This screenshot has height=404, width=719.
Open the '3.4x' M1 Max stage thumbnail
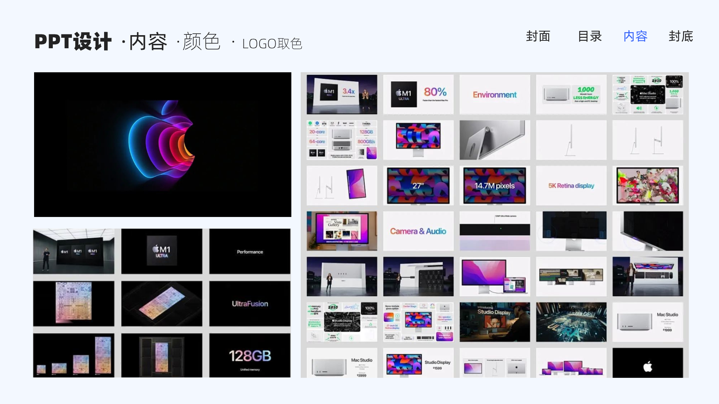click(x=342, y=94)
